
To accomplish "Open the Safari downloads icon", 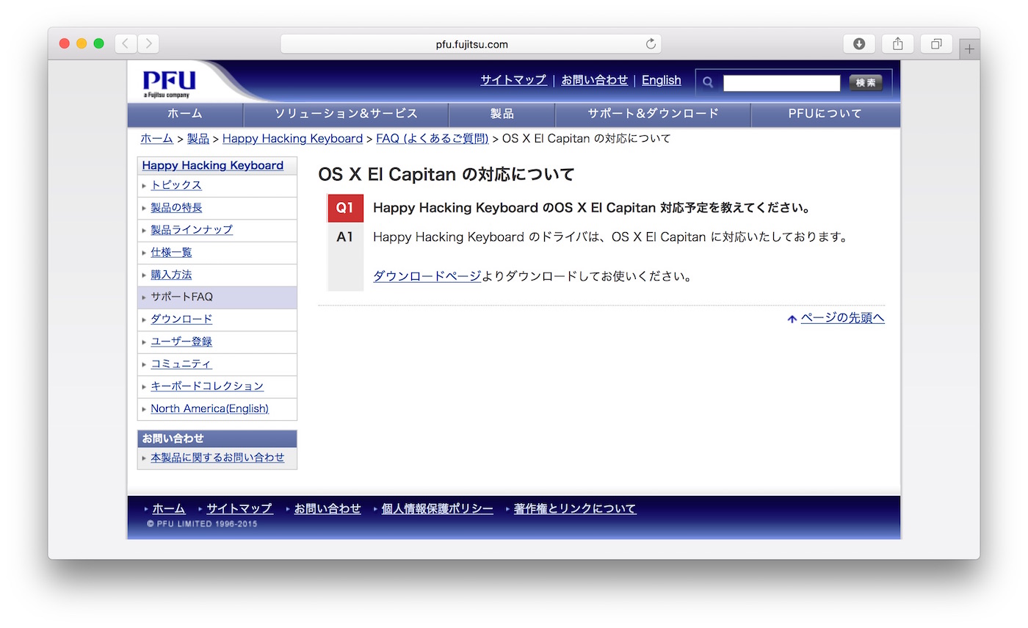I will 858,44.
